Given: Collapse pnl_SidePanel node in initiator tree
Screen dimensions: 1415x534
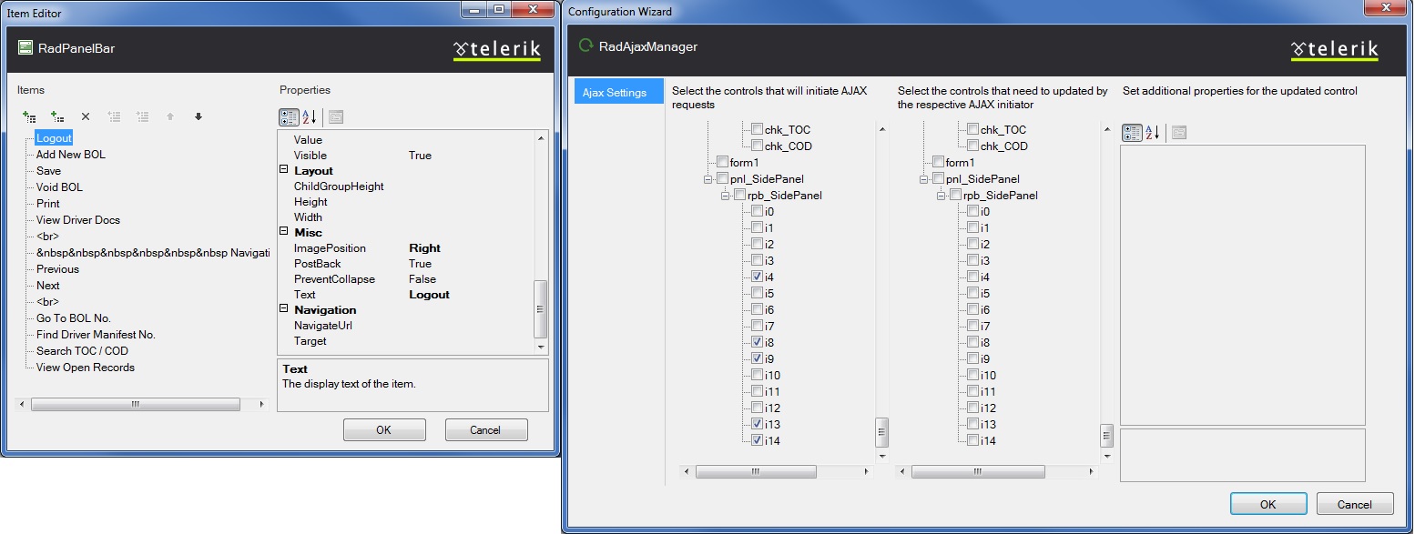Looking at the screenshot, I should 709,179.
